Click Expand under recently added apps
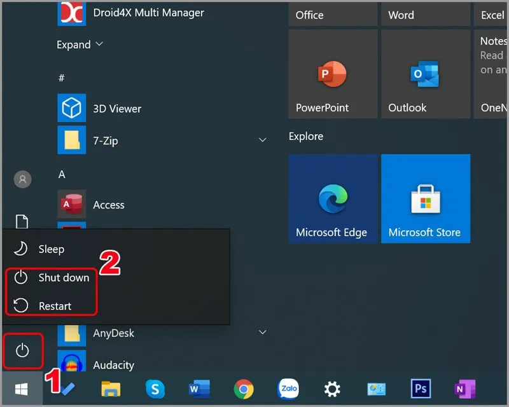Screen dimensions: 509x407 click(x=80, y=45)
